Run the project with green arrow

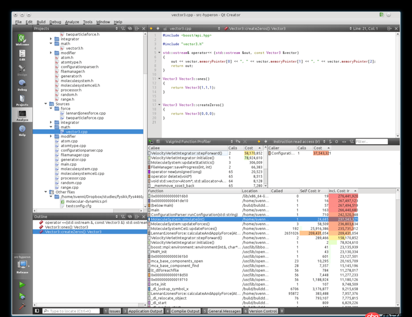pyautogui.click(x=22, y=285)
